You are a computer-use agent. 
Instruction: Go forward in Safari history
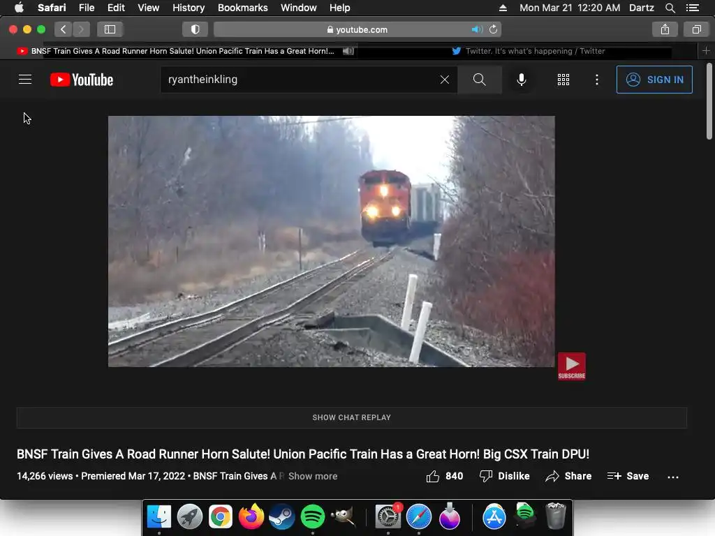(81, 29)
